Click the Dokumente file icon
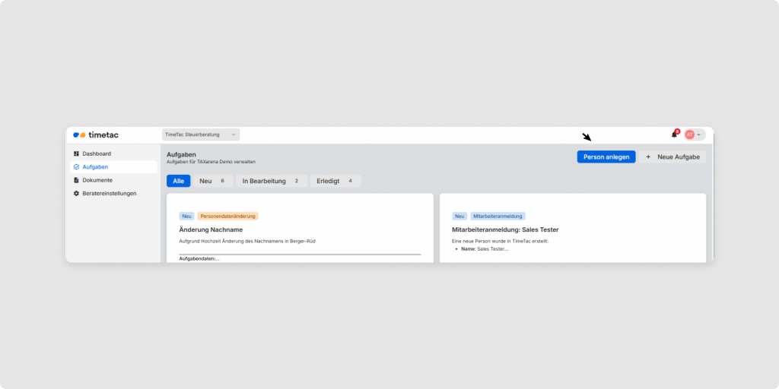779x389 pixels. point(76,180)
